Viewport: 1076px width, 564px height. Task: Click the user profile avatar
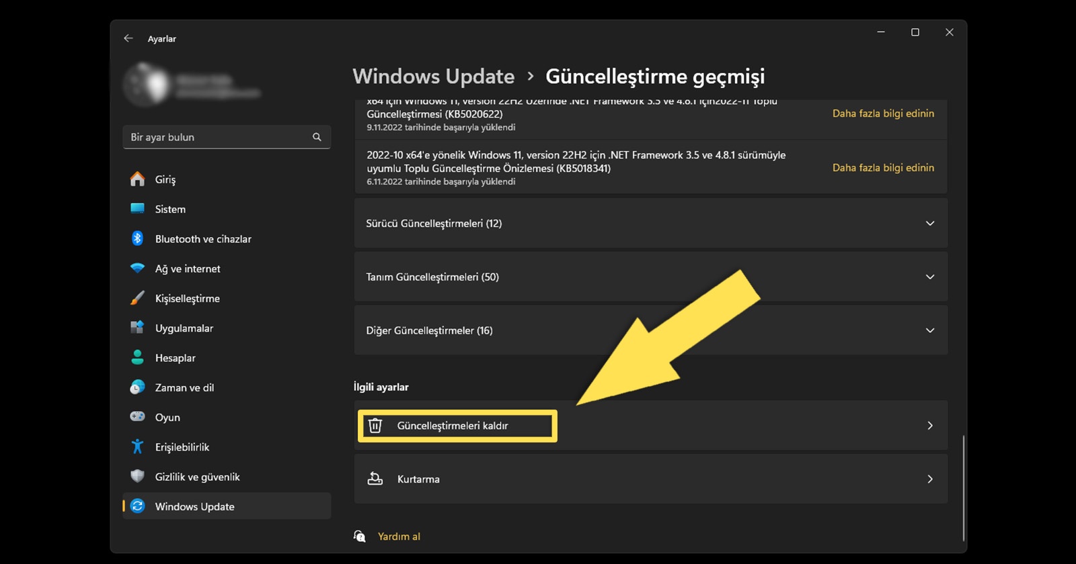tap(147, 85)
